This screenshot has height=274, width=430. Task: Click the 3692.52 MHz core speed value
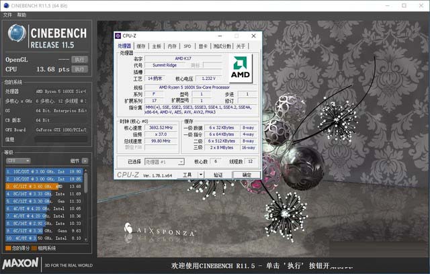coord(161,128)
